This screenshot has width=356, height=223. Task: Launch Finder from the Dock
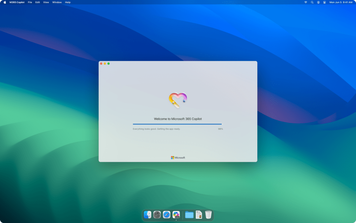[x=147, y=215]
